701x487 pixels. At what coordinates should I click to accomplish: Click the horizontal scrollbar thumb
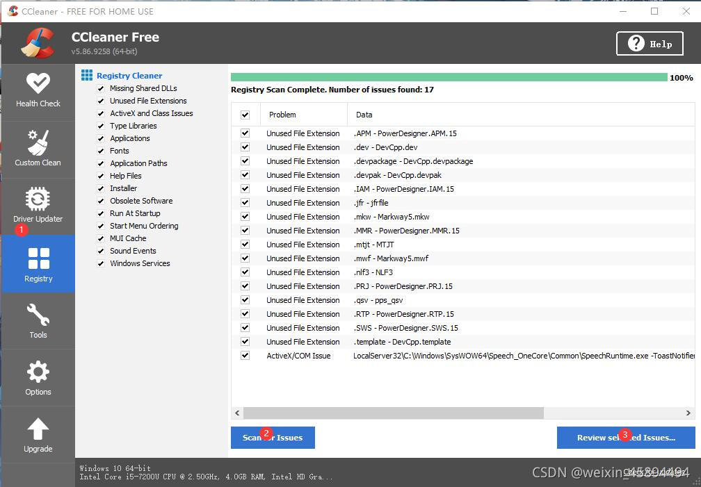[x=394, y=413]
